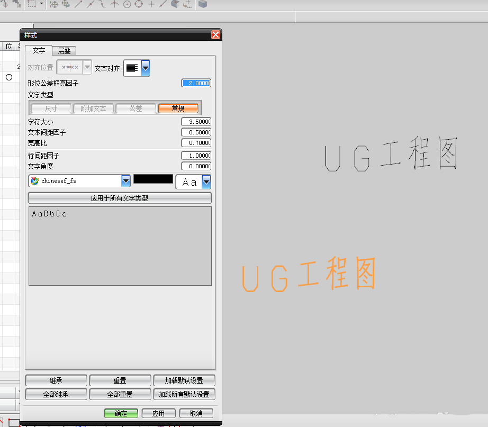
Task: Click the black font color swatch
Action: (153, 179)
